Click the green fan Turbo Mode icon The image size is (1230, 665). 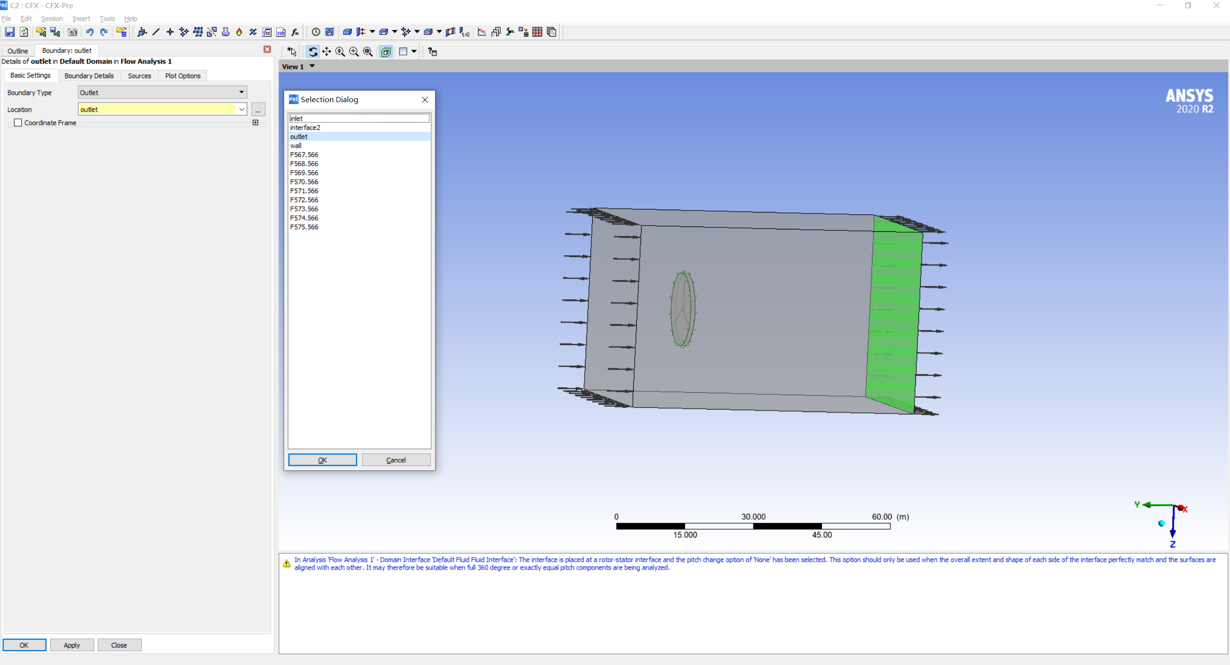[510, 32]
